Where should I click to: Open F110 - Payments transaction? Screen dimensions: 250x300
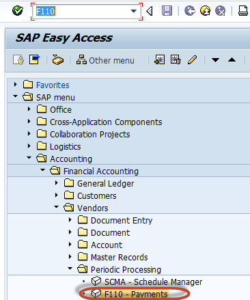[x=136, y=295]
